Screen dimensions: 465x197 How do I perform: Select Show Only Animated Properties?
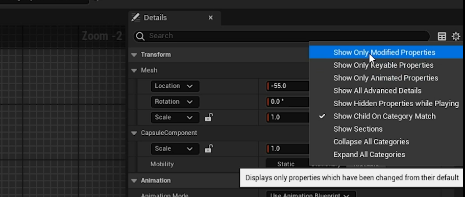[385, 78]
